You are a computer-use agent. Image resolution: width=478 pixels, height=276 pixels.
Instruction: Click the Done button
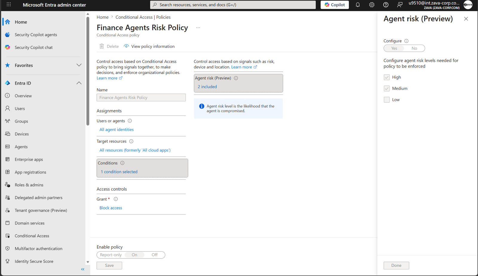(x=396, y=266)
